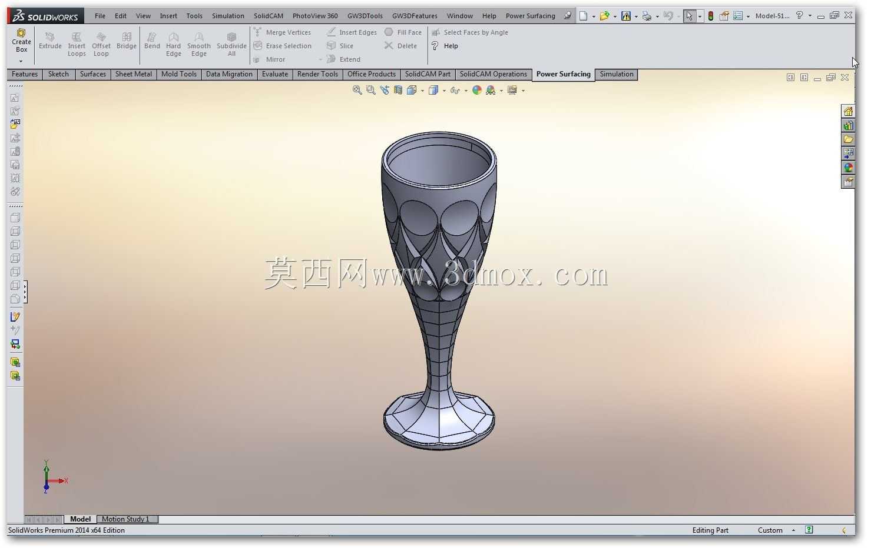Apply Hard Edge tool

click(174, 45)
